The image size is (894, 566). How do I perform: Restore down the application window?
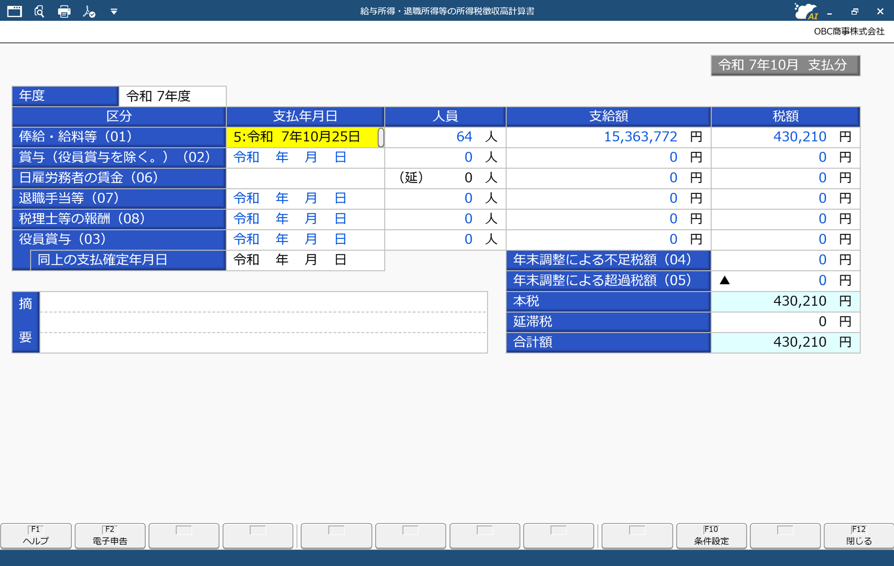click(x=855, y=11)
